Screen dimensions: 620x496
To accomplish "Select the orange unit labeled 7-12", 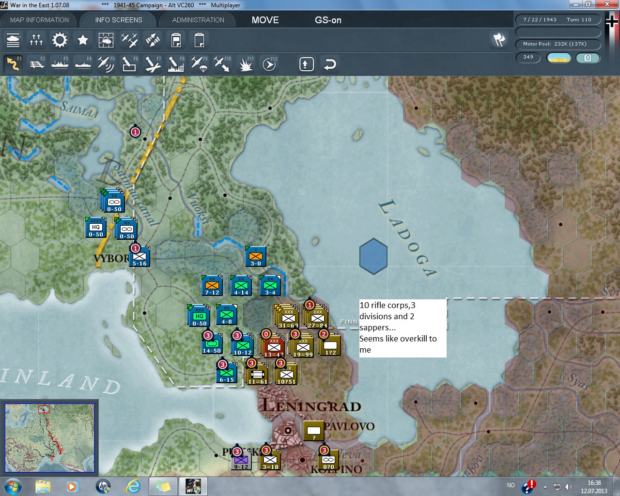I will (212, 285).
